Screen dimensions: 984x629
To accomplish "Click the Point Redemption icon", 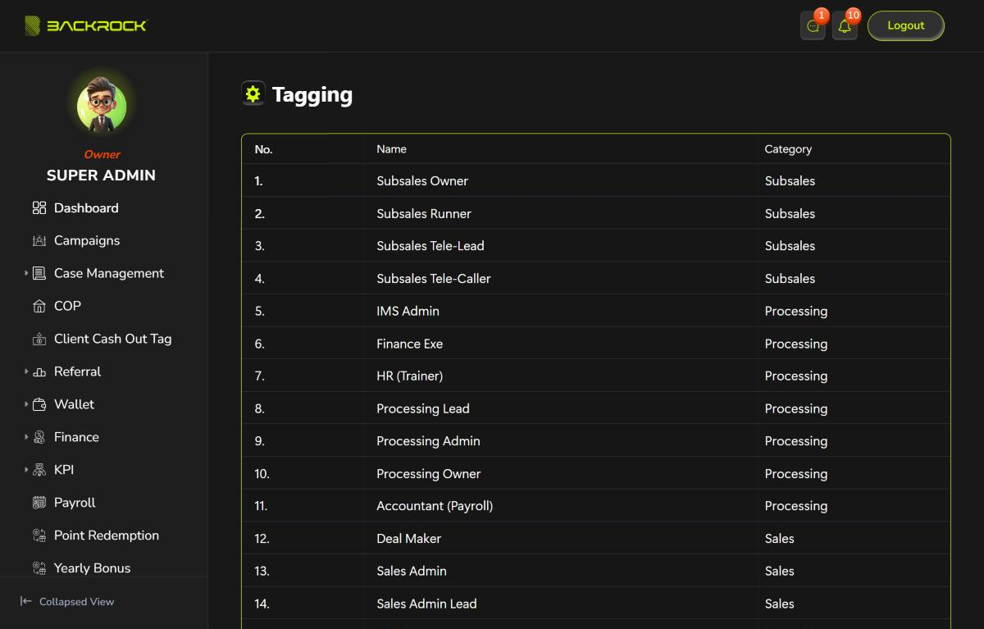I will pyautogui.click(x=39, y=536).
